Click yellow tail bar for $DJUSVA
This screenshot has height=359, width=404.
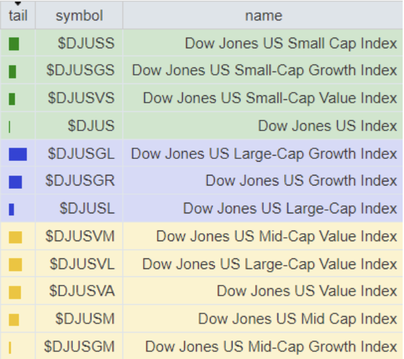pos(15,292)
